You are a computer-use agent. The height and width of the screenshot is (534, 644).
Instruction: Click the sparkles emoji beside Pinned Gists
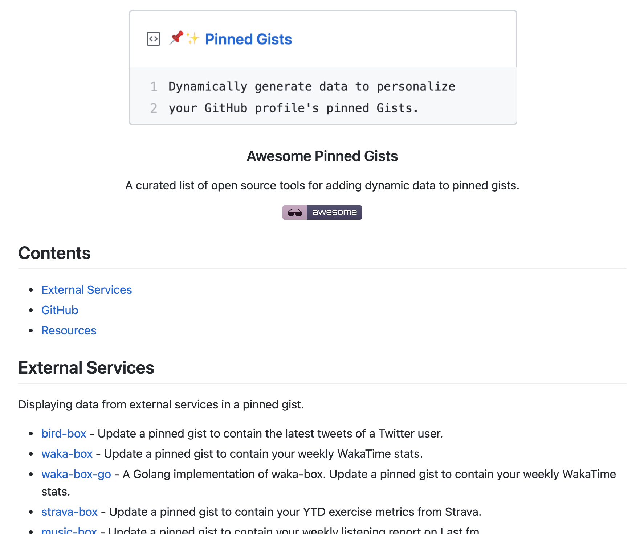(193, 38)
